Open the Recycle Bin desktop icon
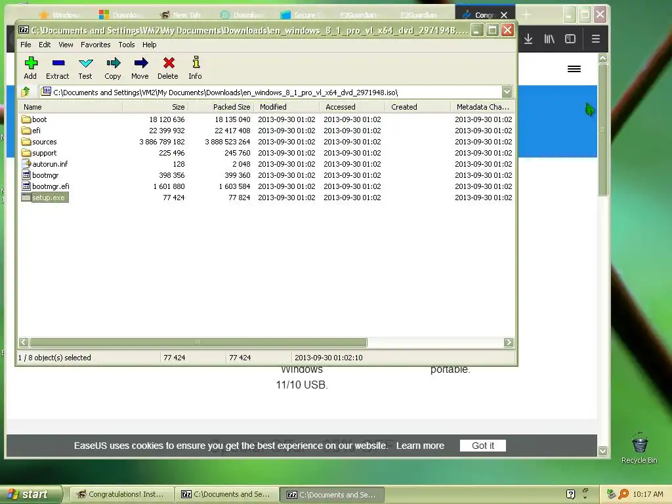Screen dimensions: 672x504 (639, 448)
